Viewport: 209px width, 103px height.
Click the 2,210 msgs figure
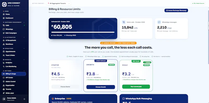[164, 28]
